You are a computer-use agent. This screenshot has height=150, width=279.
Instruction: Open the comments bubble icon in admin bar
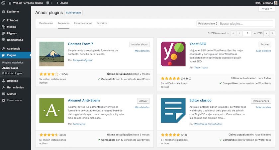(x=48, y=3)
